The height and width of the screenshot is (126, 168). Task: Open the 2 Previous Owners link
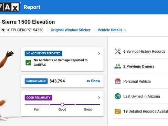(x=139, y=66)
